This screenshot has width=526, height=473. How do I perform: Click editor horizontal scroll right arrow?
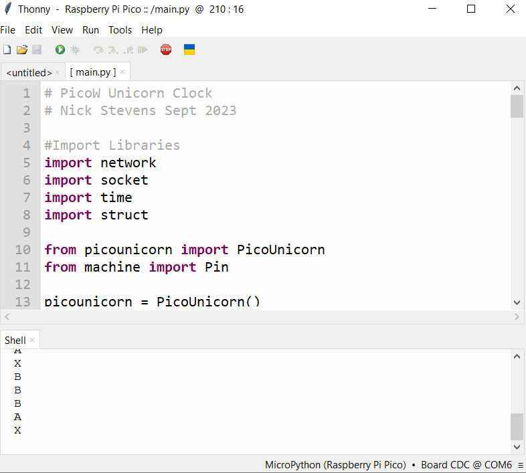pos(517,316)
